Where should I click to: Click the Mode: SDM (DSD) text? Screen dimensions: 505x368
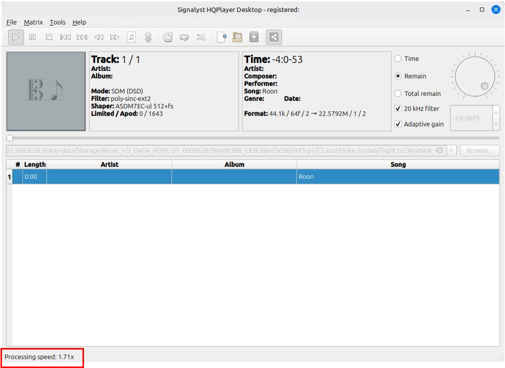pyautogui.click(x=117, y=91)
